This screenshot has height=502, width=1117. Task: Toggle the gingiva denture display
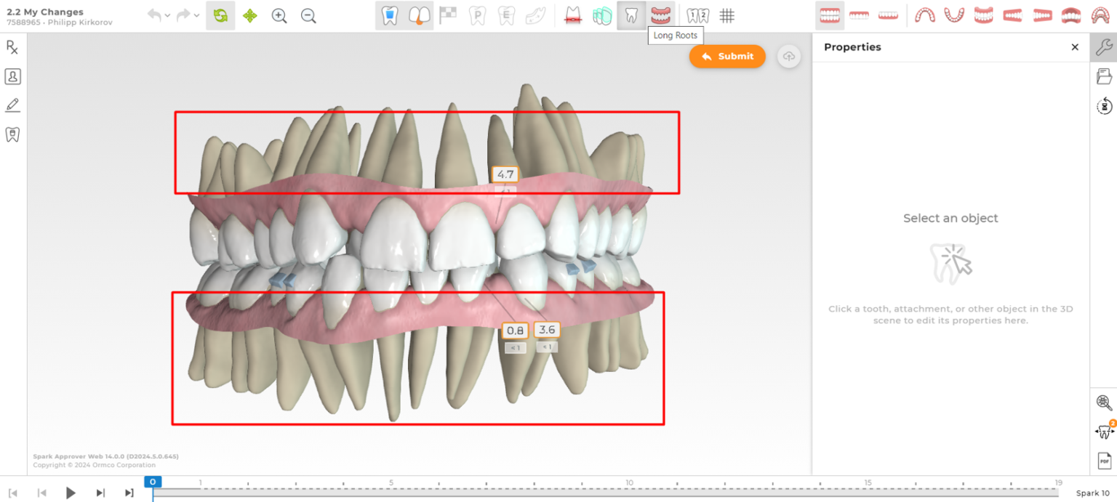coord(660,15)
